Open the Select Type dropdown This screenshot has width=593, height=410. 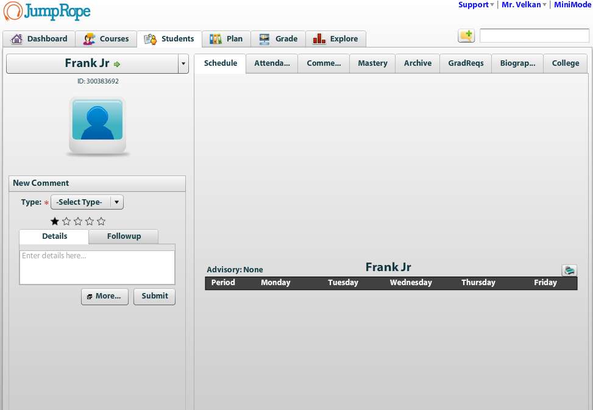coord(87,202)
